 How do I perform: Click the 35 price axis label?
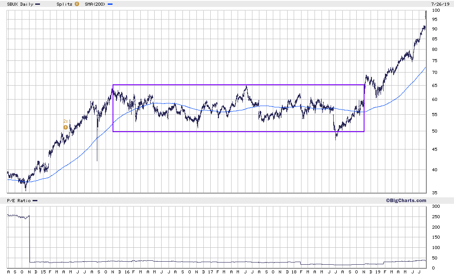(x=434, y=193)
